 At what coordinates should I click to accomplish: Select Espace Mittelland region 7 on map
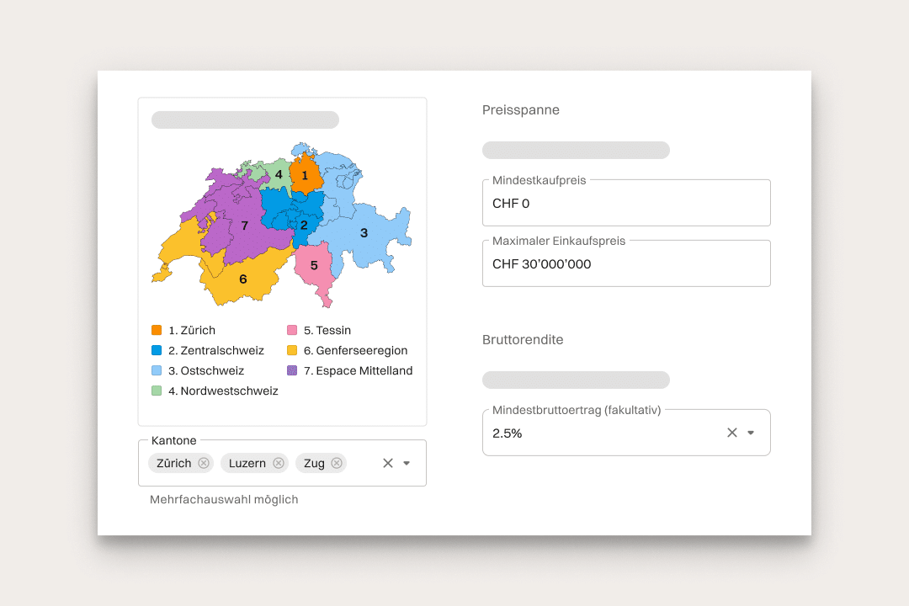244,226
